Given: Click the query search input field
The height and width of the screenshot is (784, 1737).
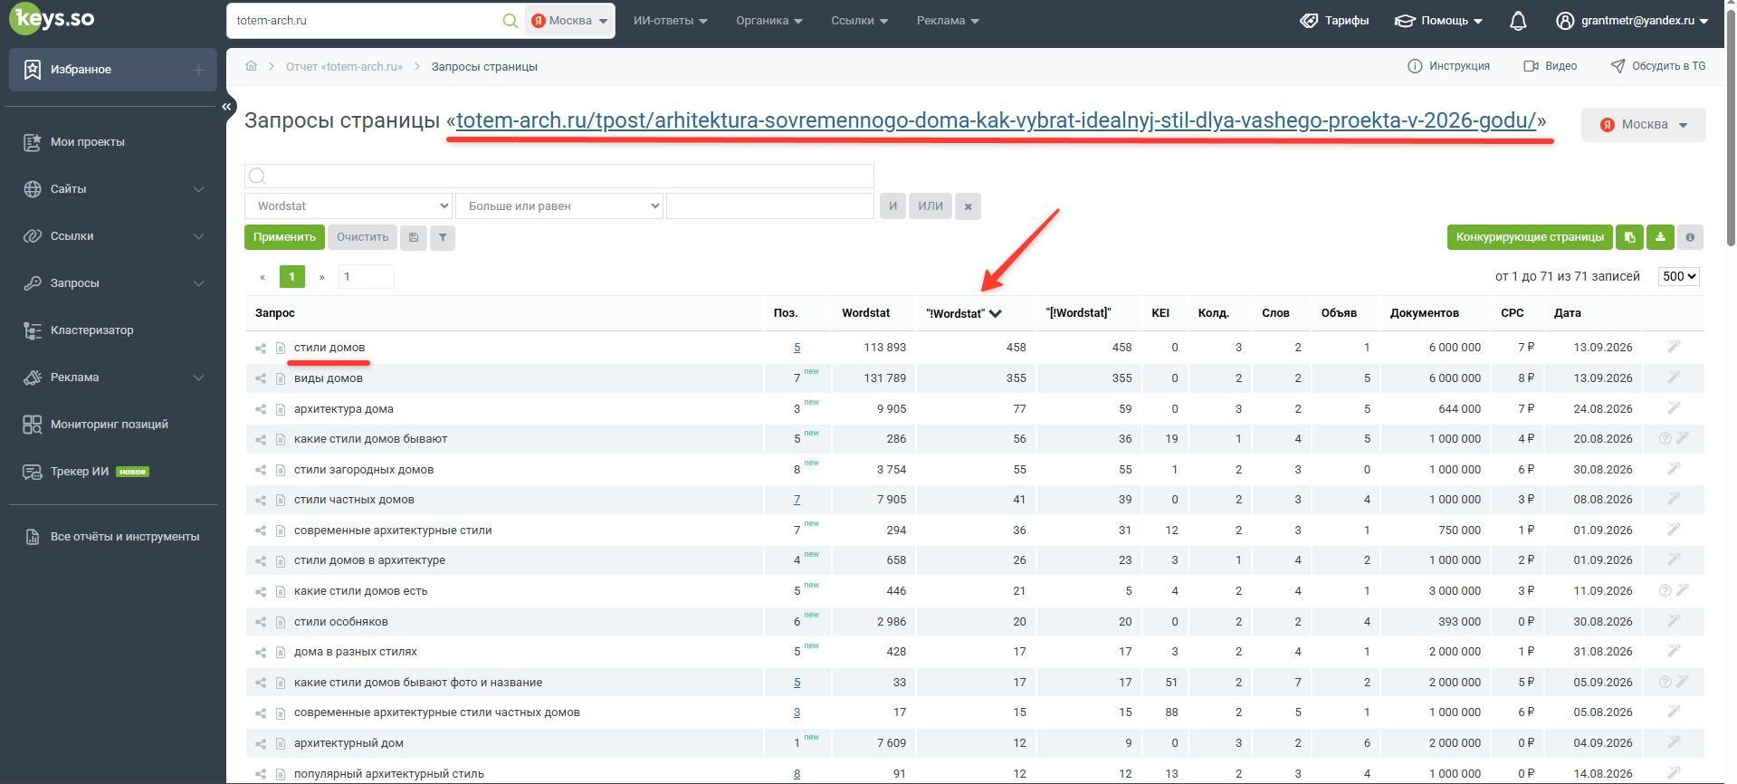Looking at the screenshot, I should tap(559, 176).
